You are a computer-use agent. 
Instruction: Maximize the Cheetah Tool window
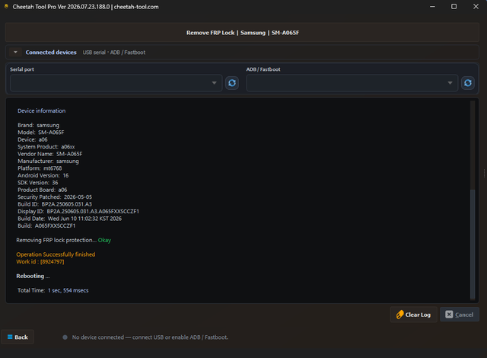point(454,7)
